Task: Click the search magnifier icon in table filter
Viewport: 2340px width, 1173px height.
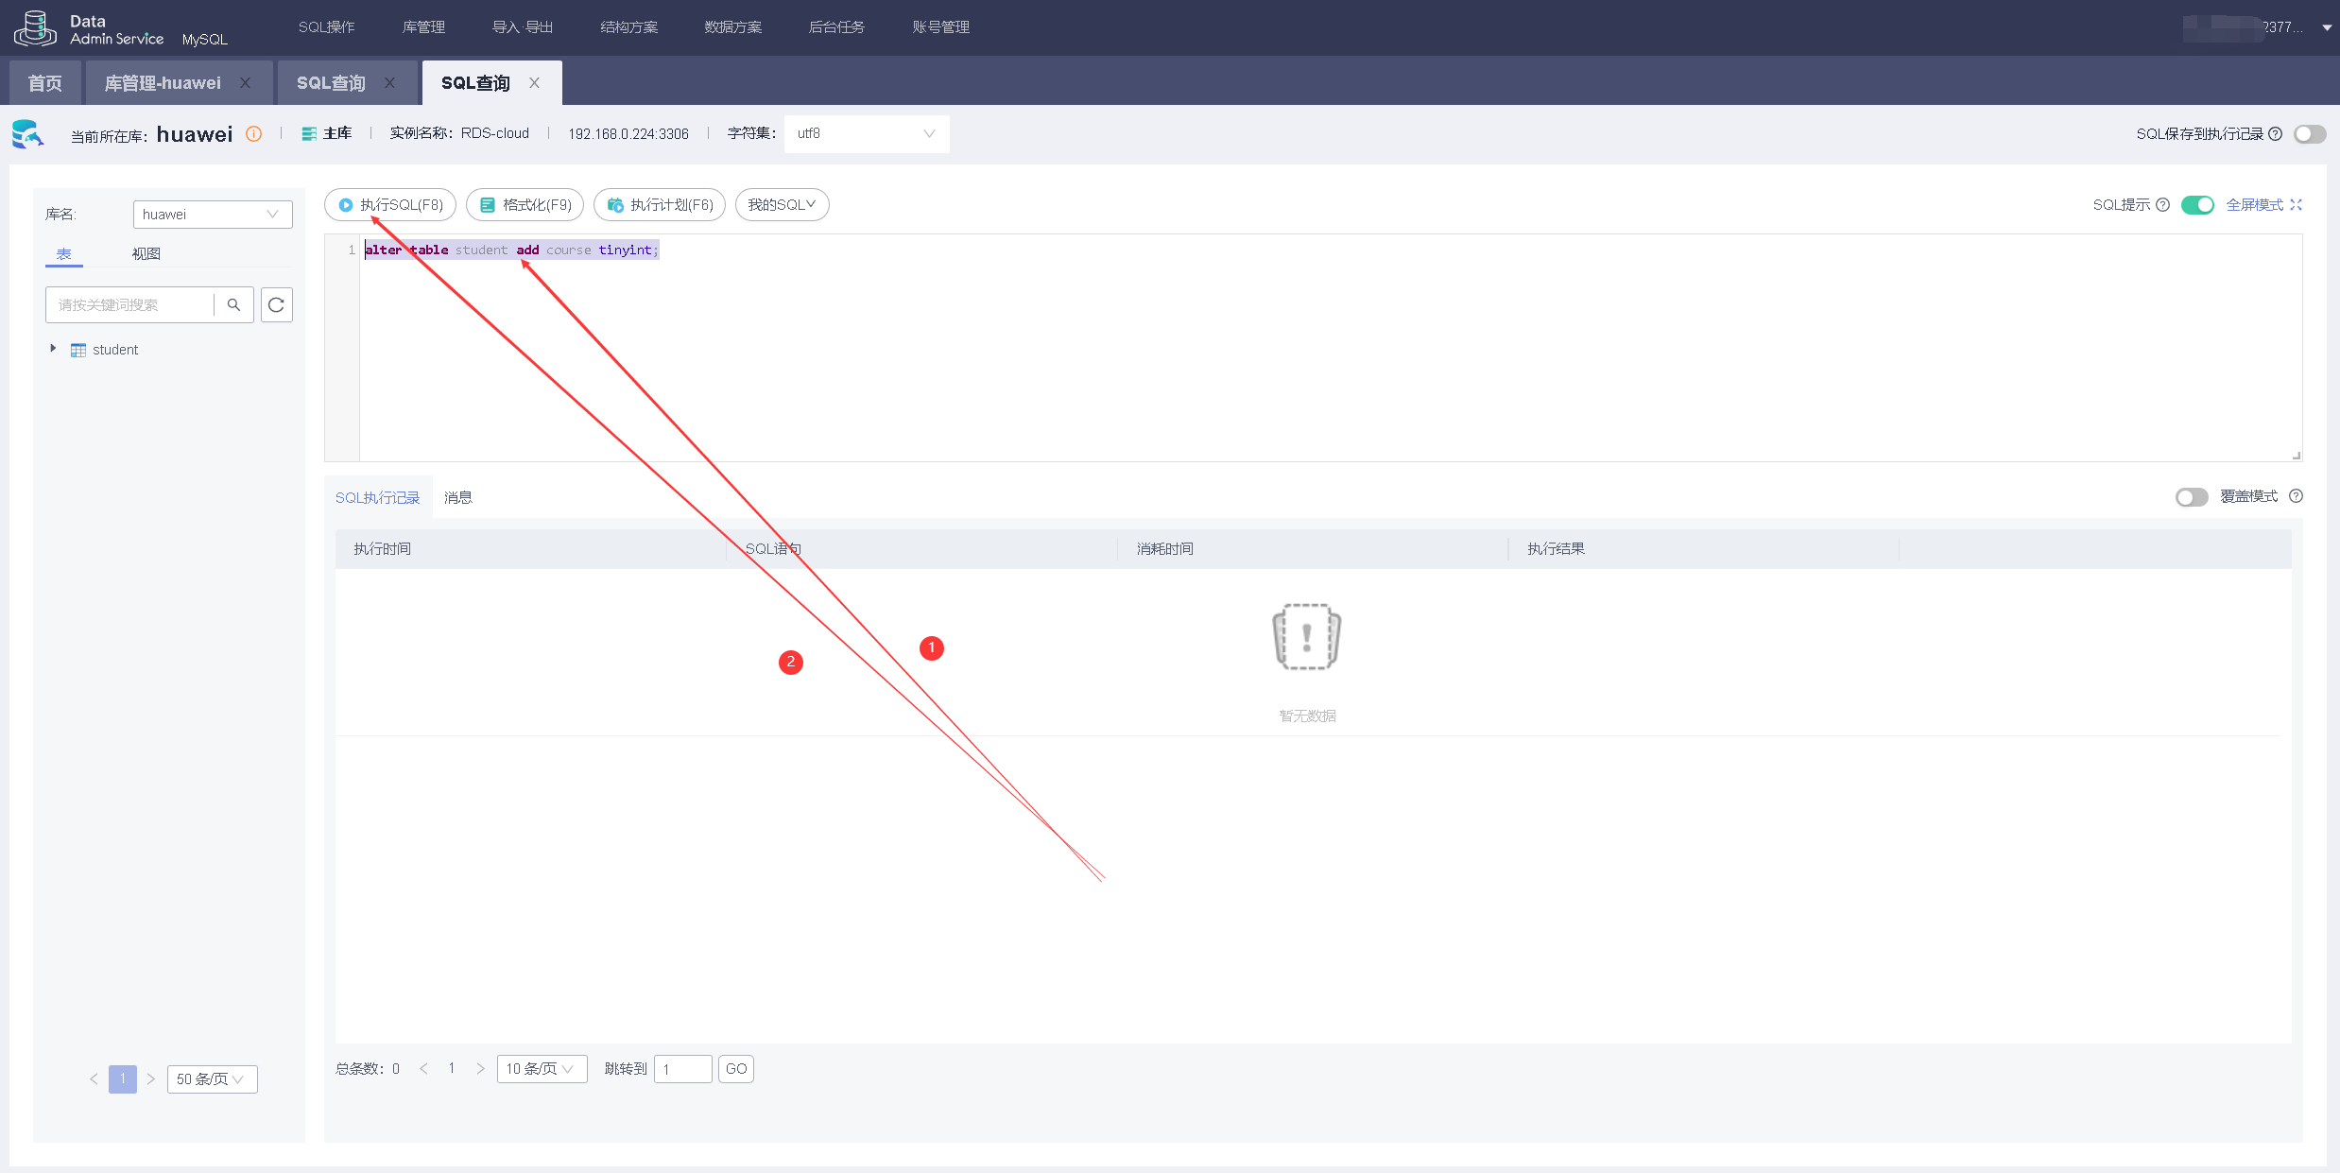Action: 233,304
